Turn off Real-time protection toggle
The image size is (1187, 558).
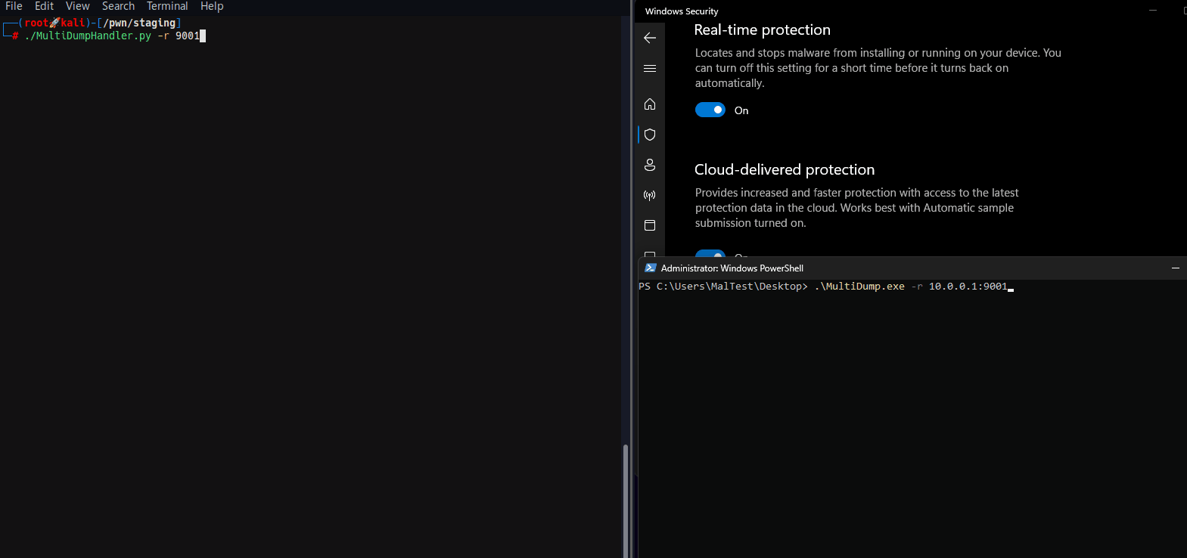tap(710, 110)
